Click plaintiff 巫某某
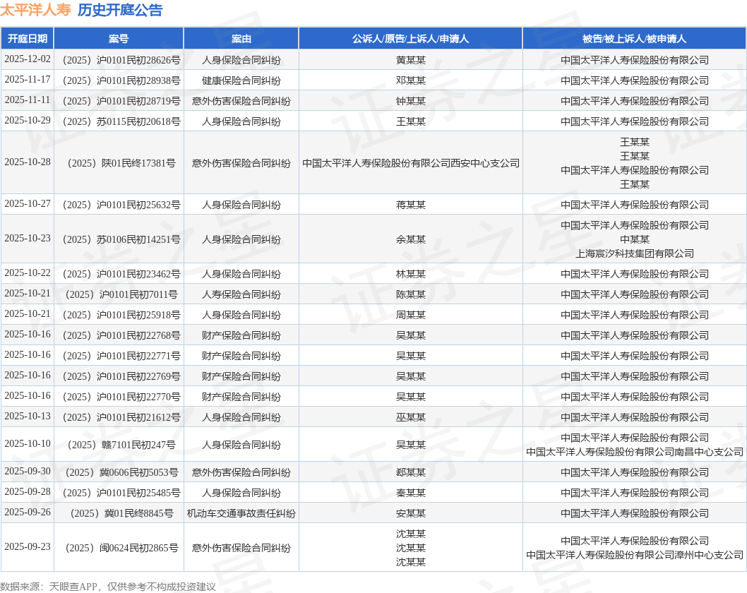The width and height of the screenshot is (747, 593). pos(411,417)
